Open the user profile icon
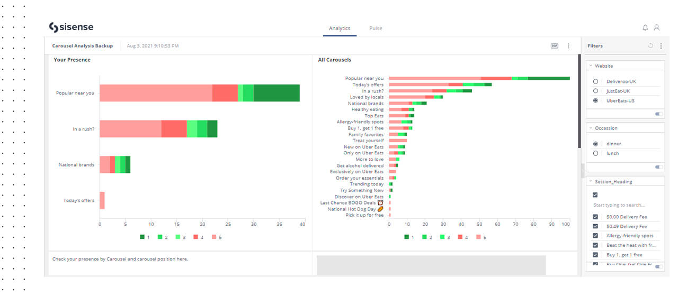This screenshot has width=678, height=296. pyautogui.click(x=657, y=27)
